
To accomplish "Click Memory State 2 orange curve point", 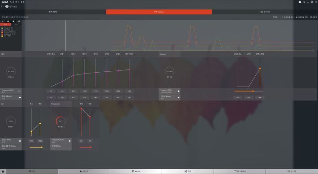I will coord(260,69).
